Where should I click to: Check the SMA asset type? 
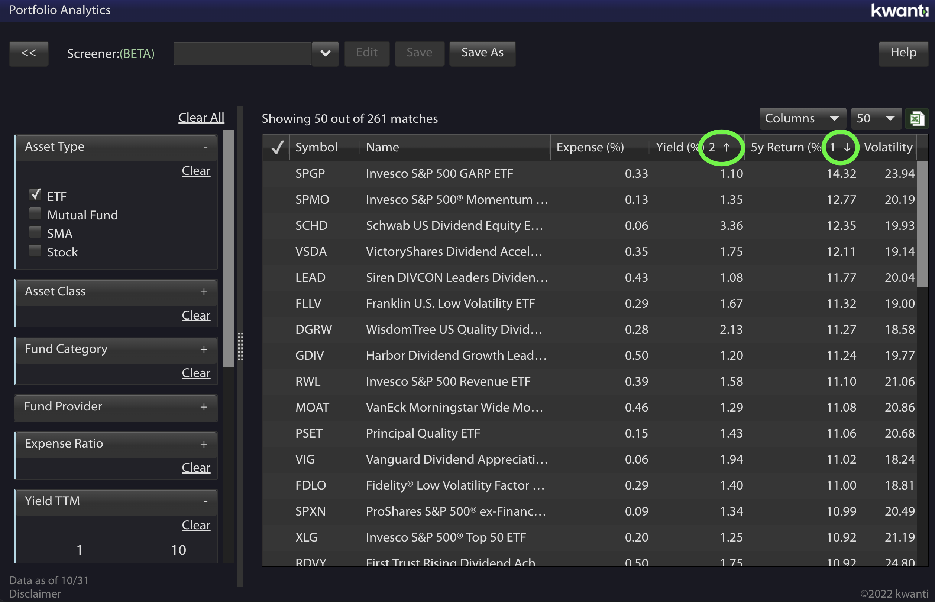tap(35, 232)
